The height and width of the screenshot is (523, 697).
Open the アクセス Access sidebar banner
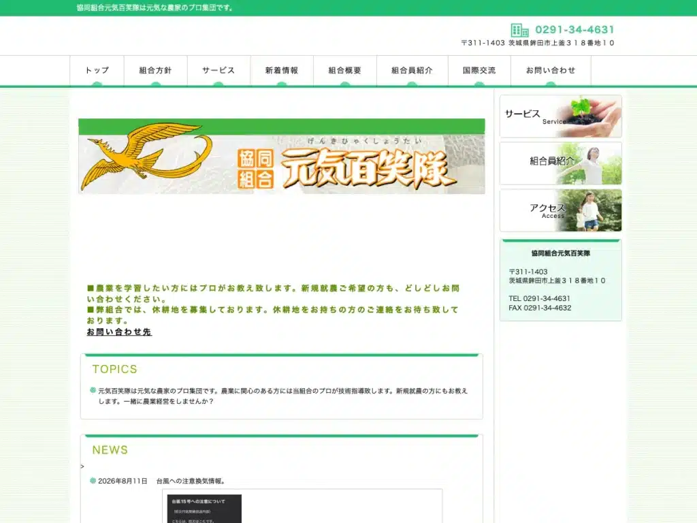pyautogui.click(x=561, y=210)
